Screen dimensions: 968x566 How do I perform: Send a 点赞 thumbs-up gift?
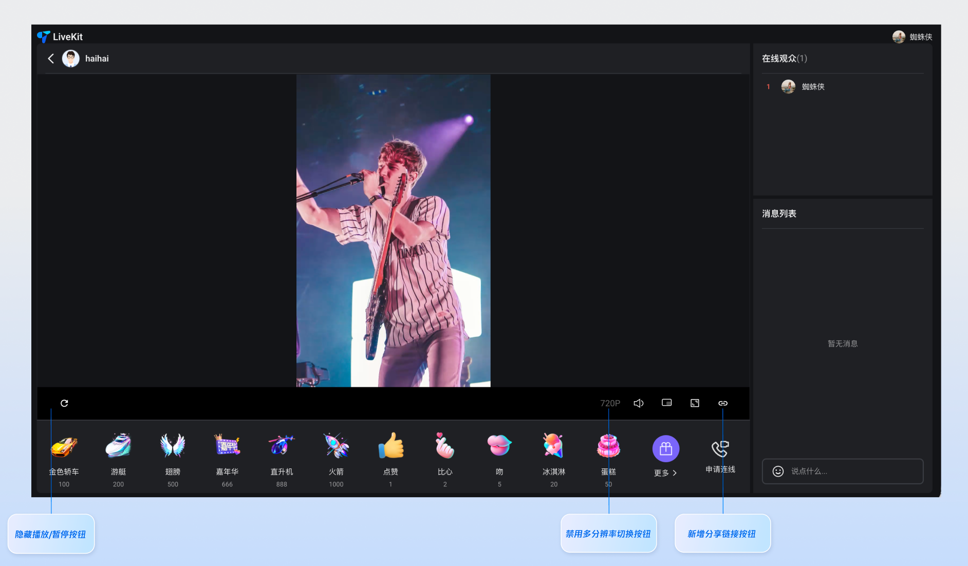390,447
